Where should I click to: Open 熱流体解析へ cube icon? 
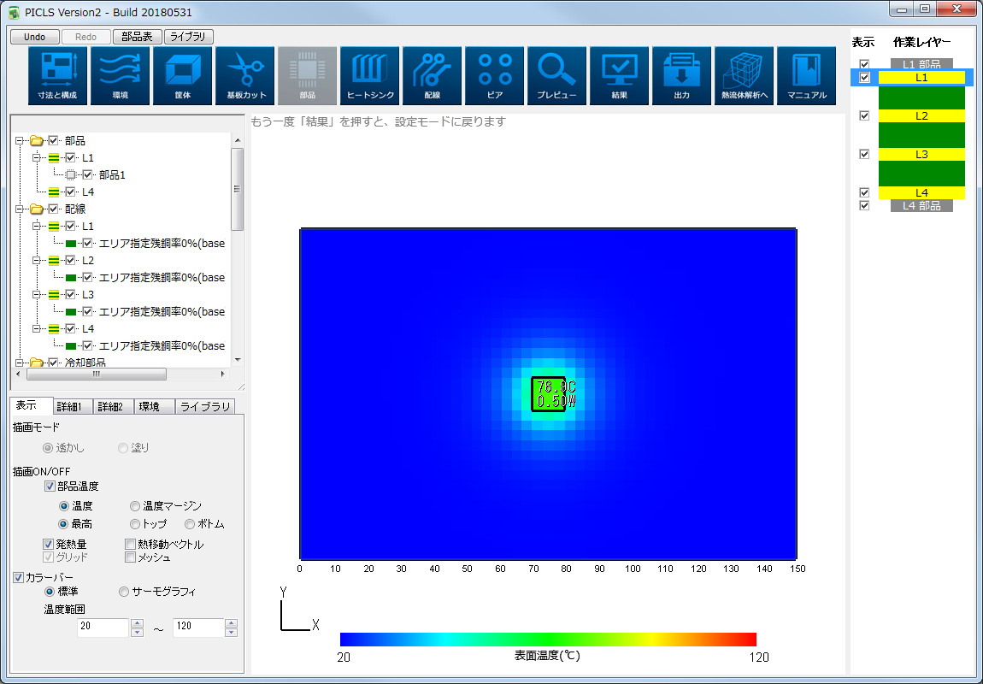click(x=745, y=75)
